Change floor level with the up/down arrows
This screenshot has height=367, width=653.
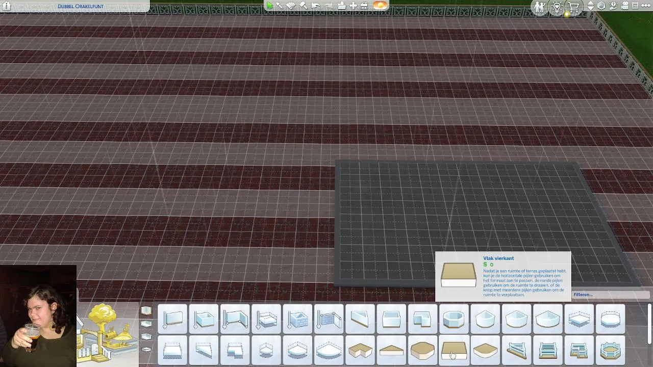coord(591,6)
